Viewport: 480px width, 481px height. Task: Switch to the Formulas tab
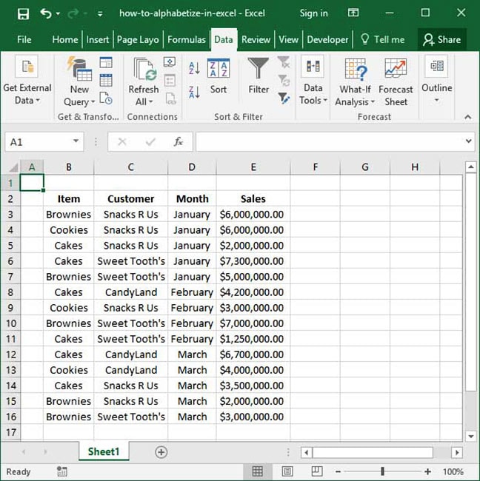coord(187,39)
